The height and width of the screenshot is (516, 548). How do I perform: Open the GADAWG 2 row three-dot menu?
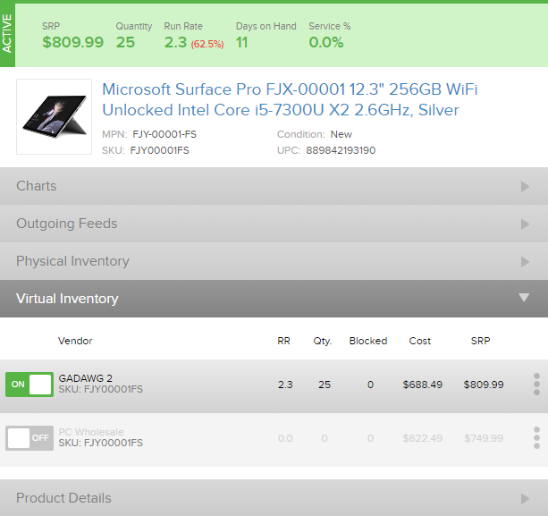[x=536, y=385]
